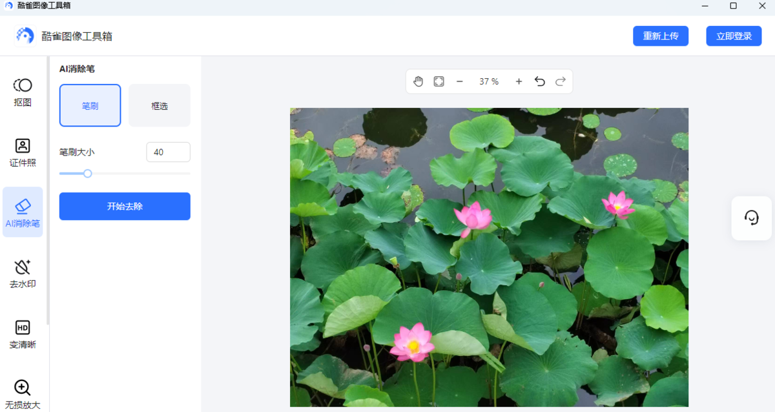Click the brush size slider handle

[x=88, y=173]
